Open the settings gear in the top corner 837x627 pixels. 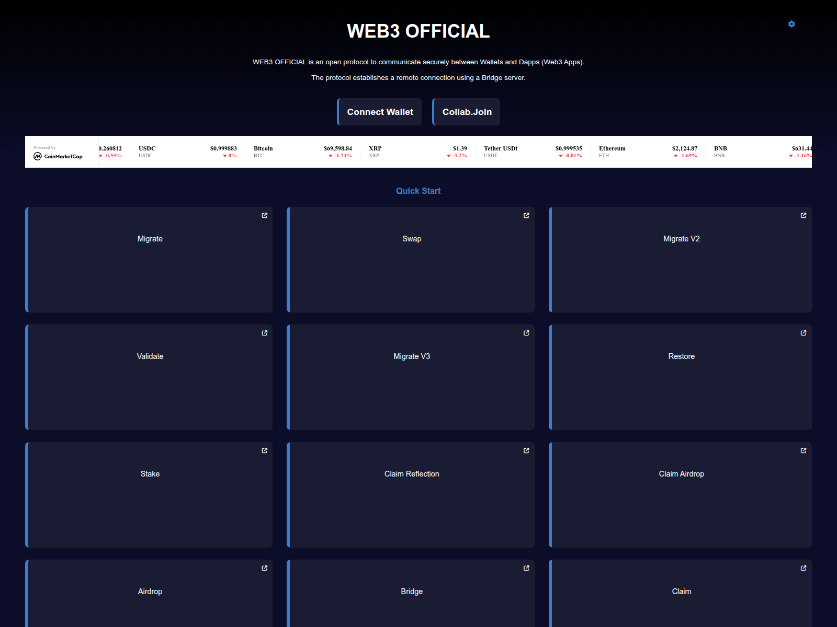791,24
